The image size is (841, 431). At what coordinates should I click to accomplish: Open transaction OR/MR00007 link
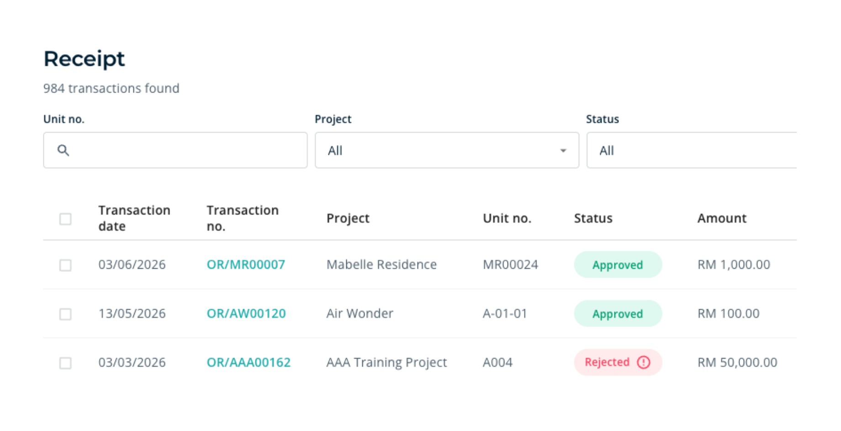coord(246,265)
